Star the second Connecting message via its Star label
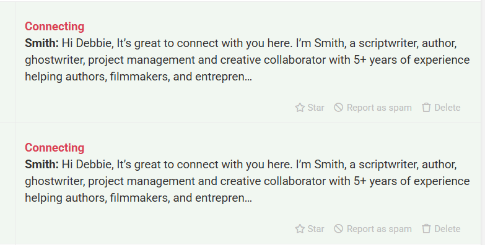Viewport: 485px width, 245px height. point(316,229)
